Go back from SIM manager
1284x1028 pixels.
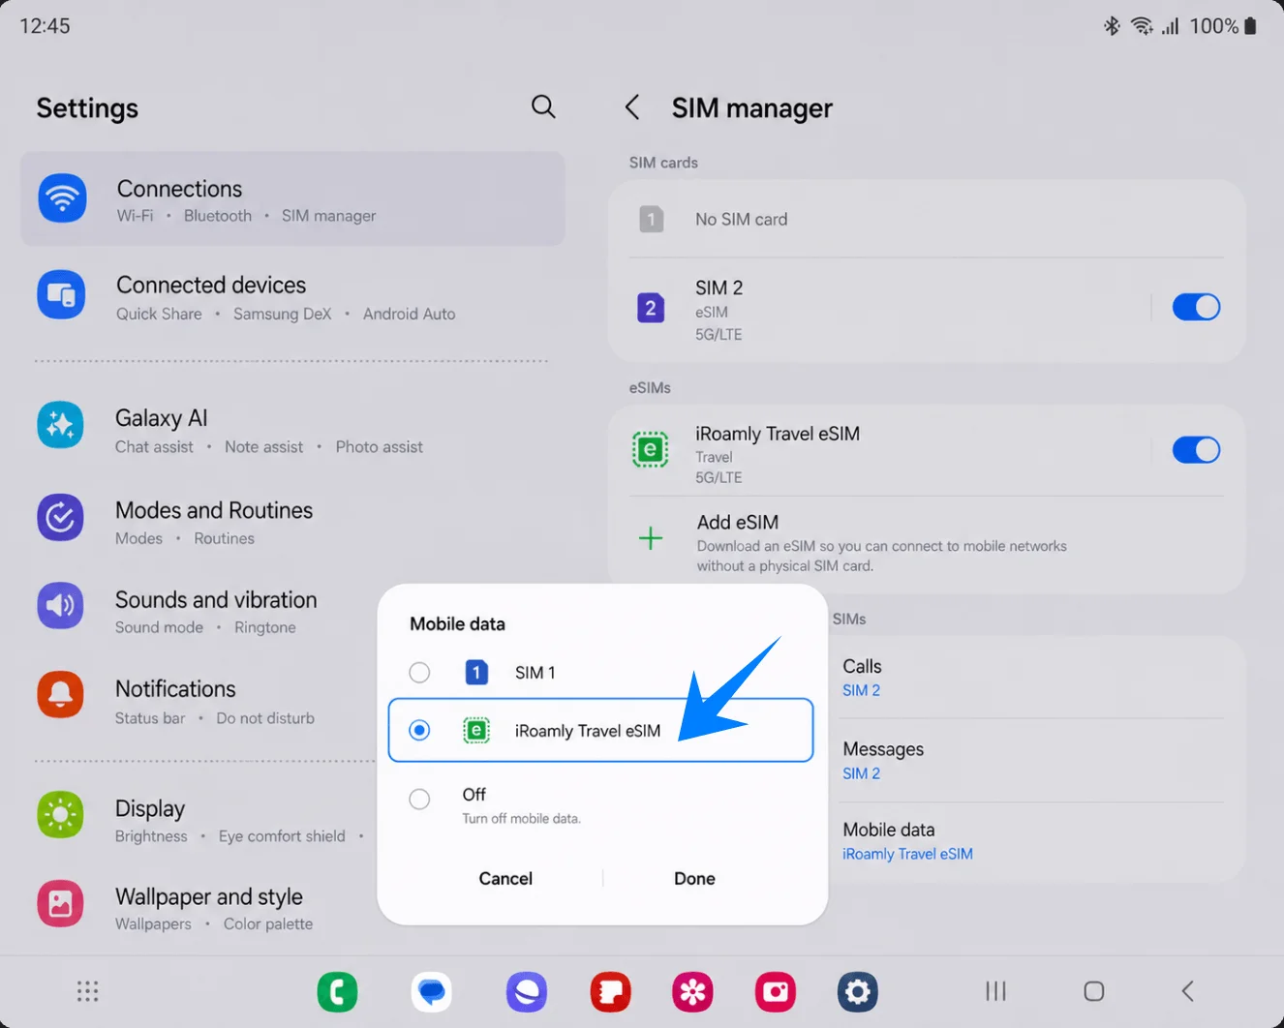tap(632, 107)
